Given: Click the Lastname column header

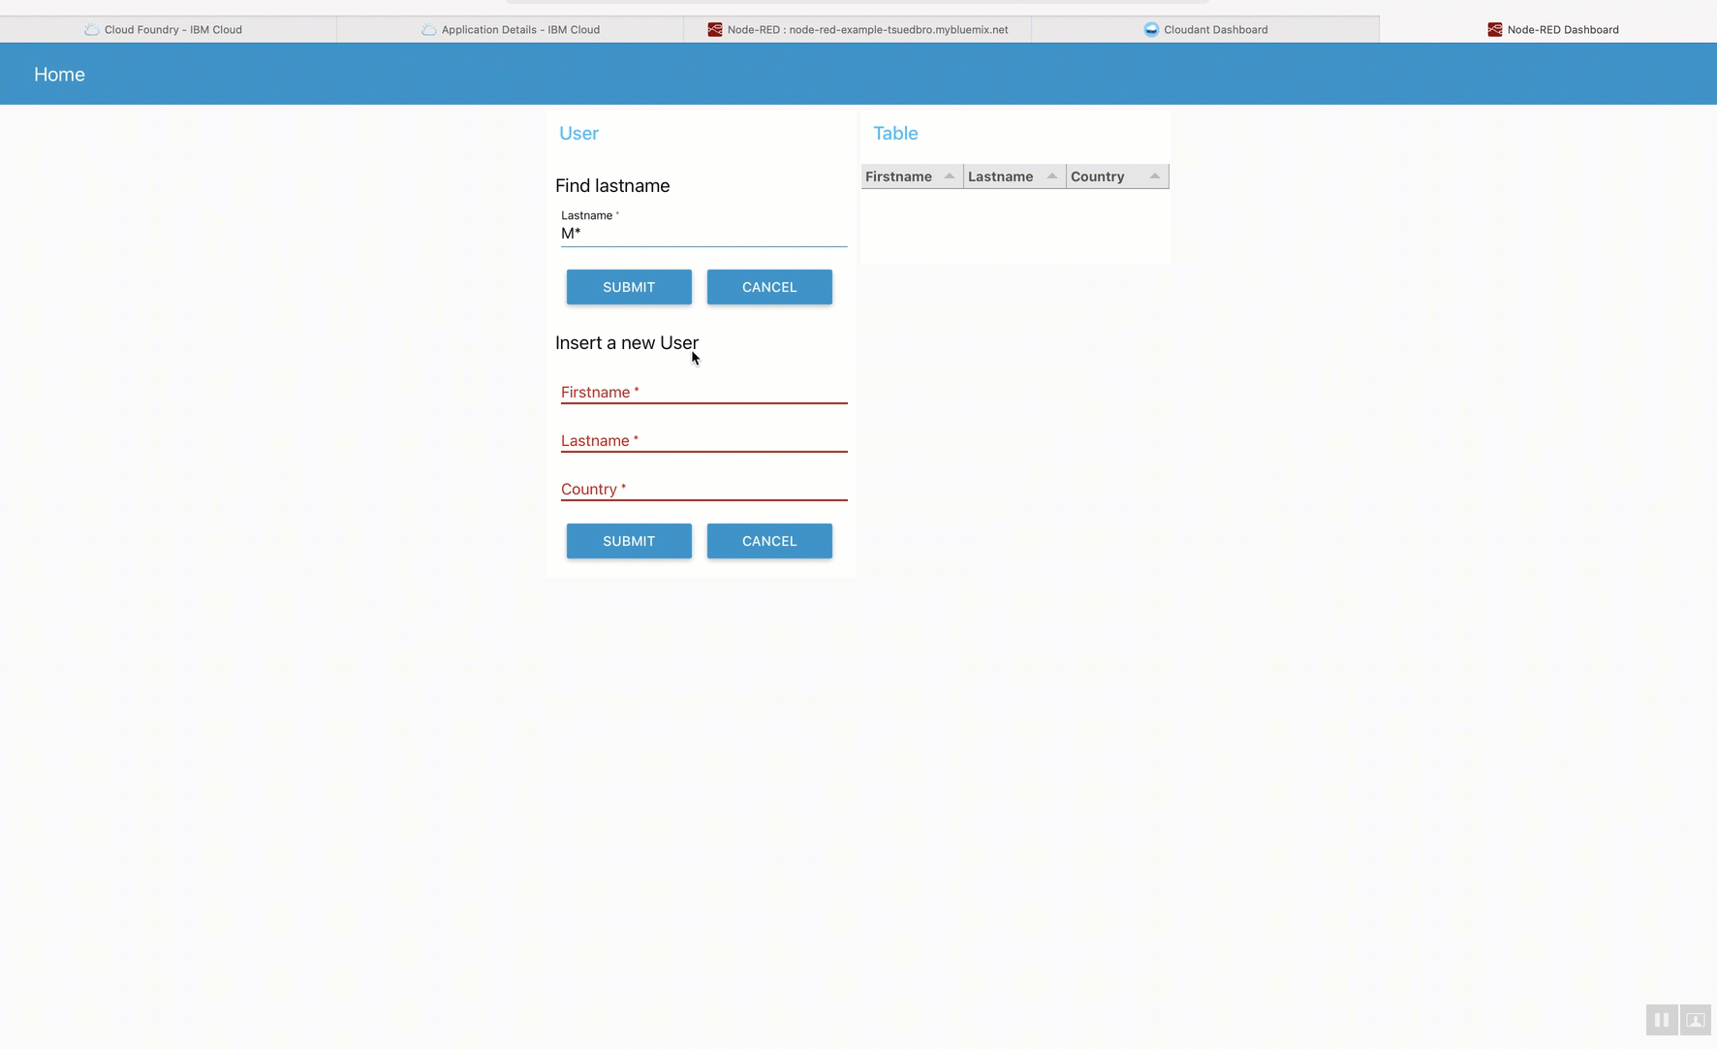Looking at the screenshot, I should (1015, 176).
